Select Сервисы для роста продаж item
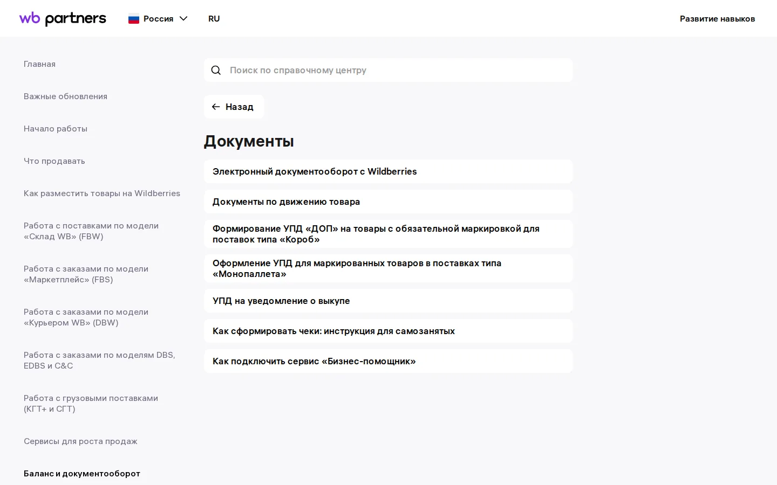The image size is (777, 485). [x=80, y=441]
